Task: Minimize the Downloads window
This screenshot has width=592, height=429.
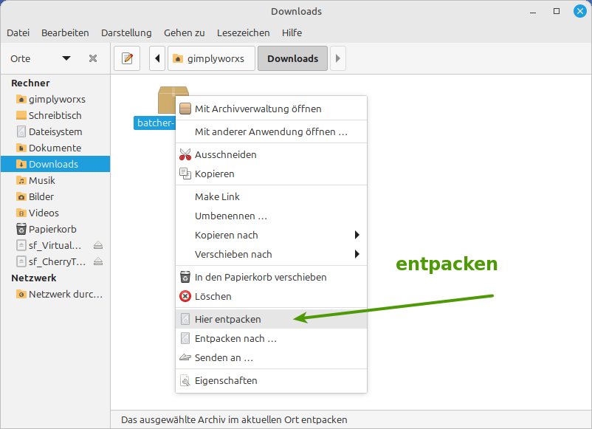Action: [533, 11]
